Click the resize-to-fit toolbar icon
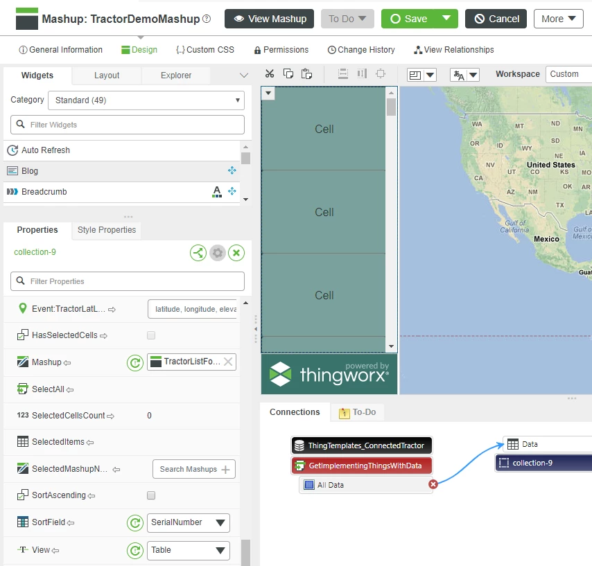The image size is (592, 566). pyautogui.click(x=381, y=73)
